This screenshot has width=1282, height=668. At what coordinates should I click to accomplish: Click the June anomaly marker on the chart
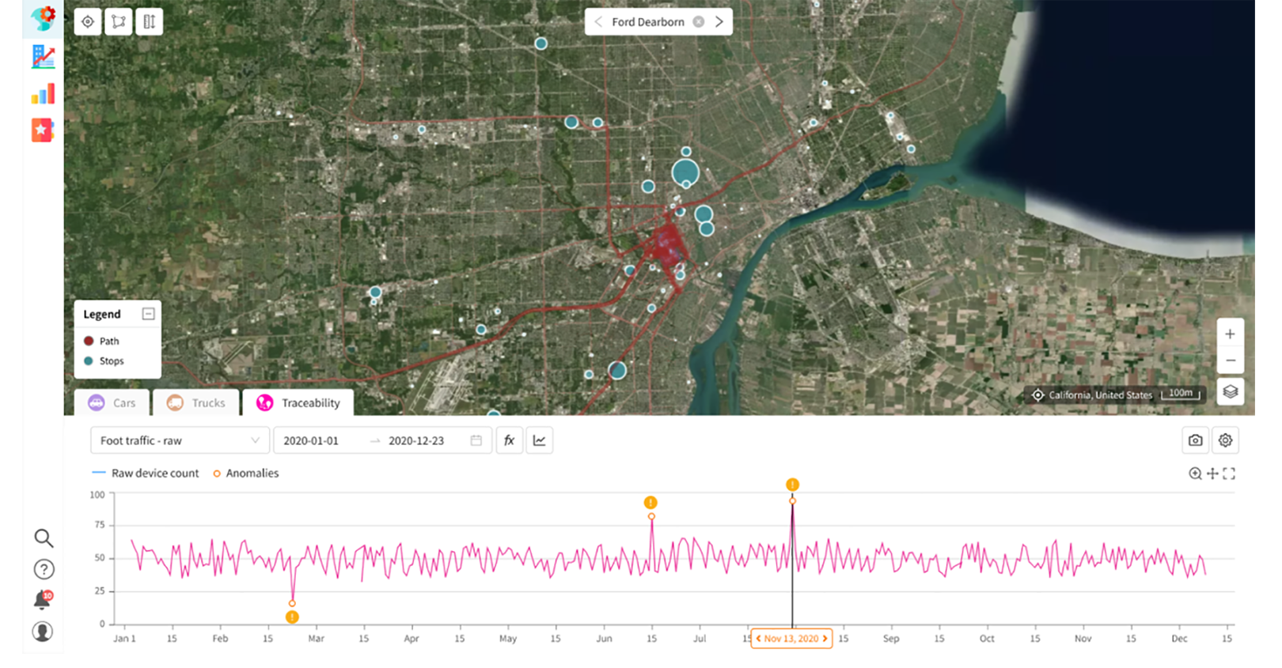tap(650, 503)
